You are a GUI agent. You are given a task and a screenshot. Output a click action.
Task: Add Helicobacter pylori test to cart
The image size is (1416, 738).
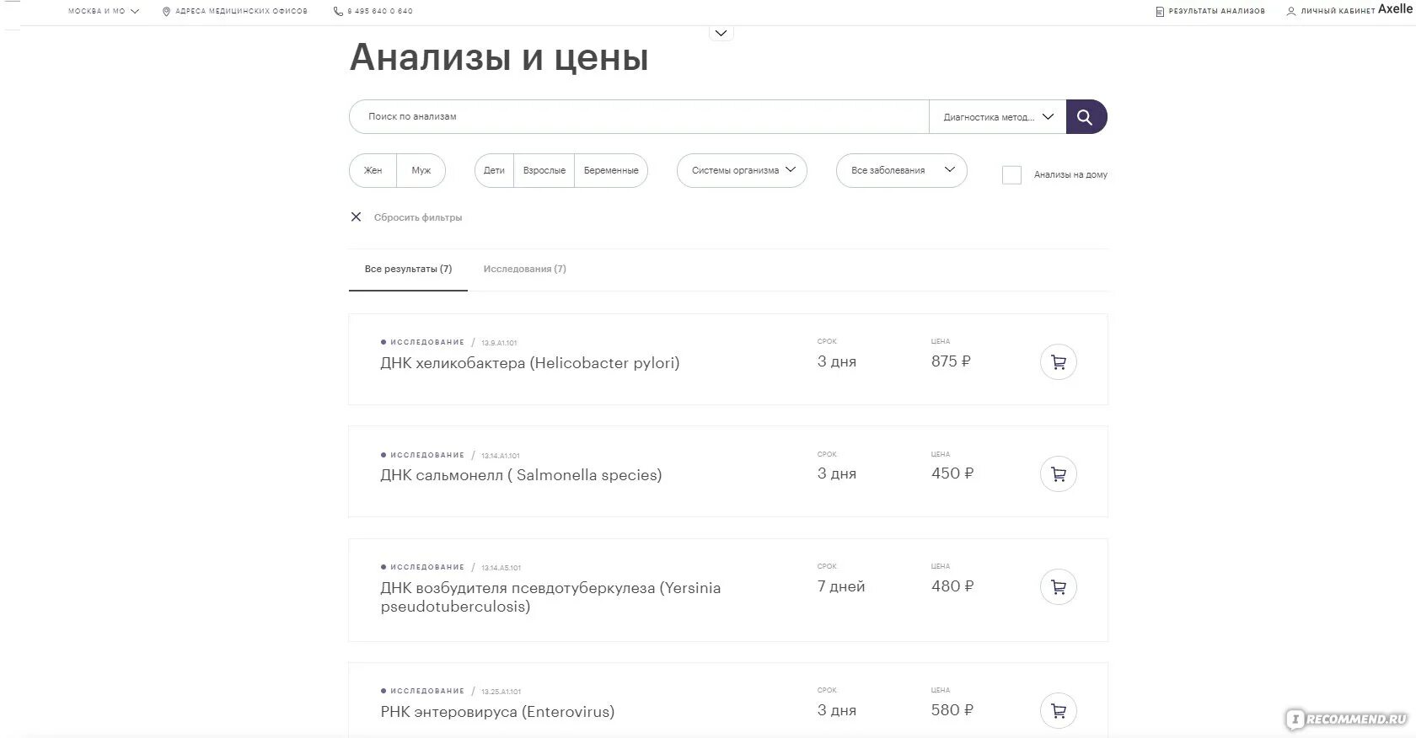[x=1059, y=362]
